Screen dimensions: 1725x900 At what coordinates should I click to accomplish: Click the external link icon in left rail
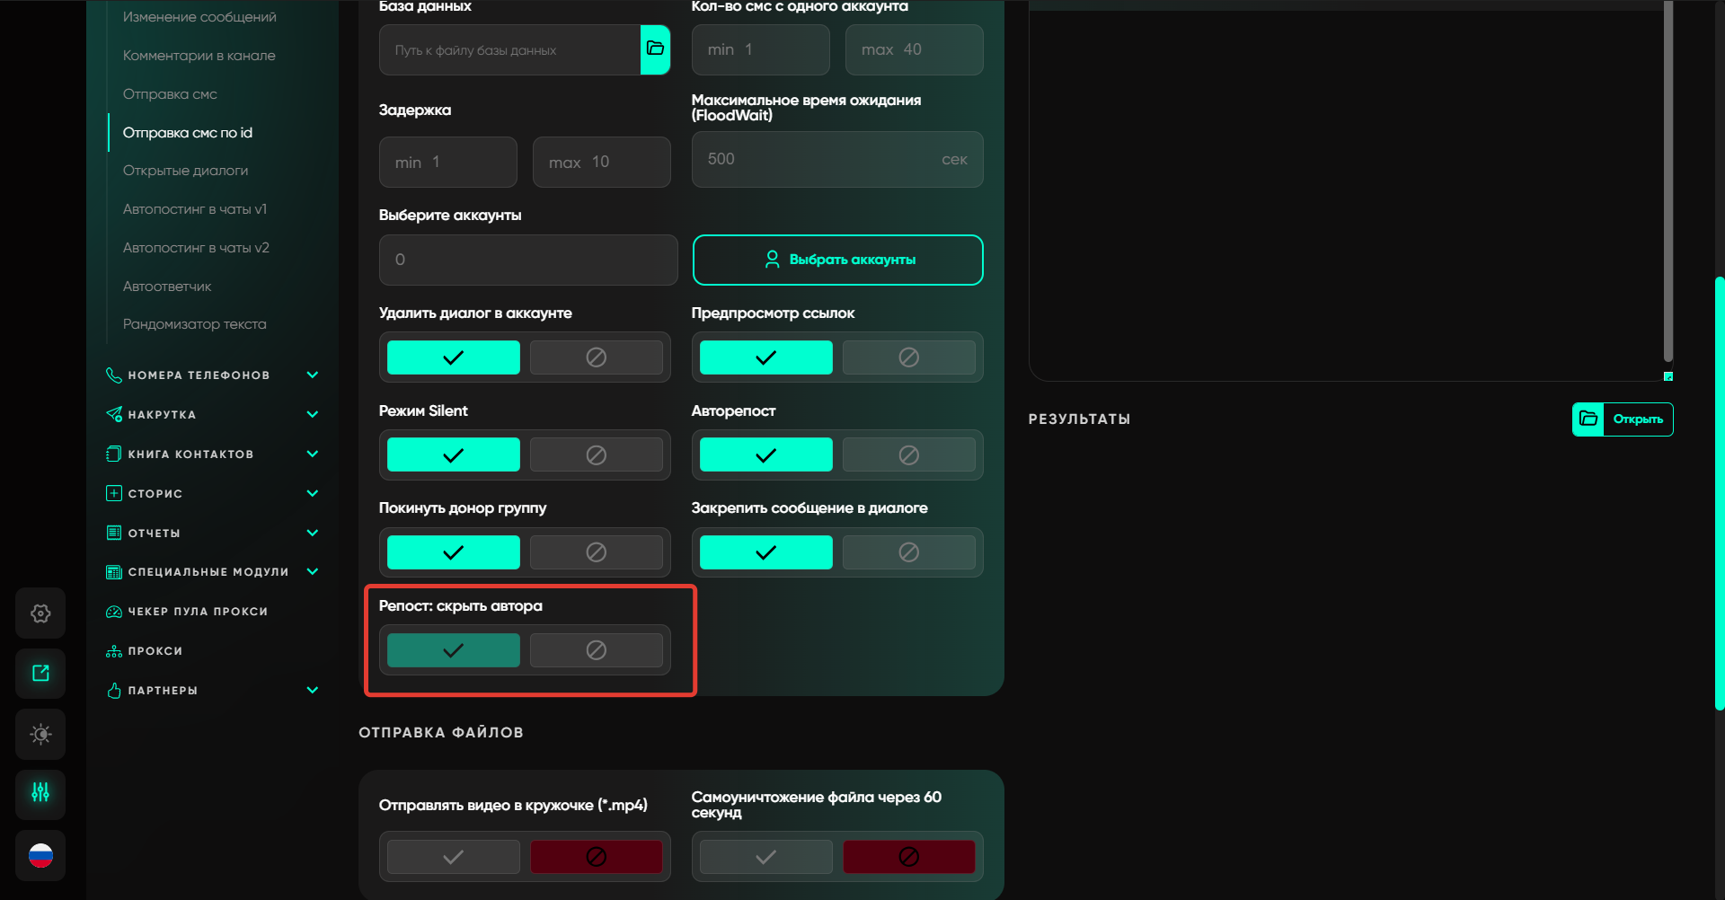[x=40, y=674]
